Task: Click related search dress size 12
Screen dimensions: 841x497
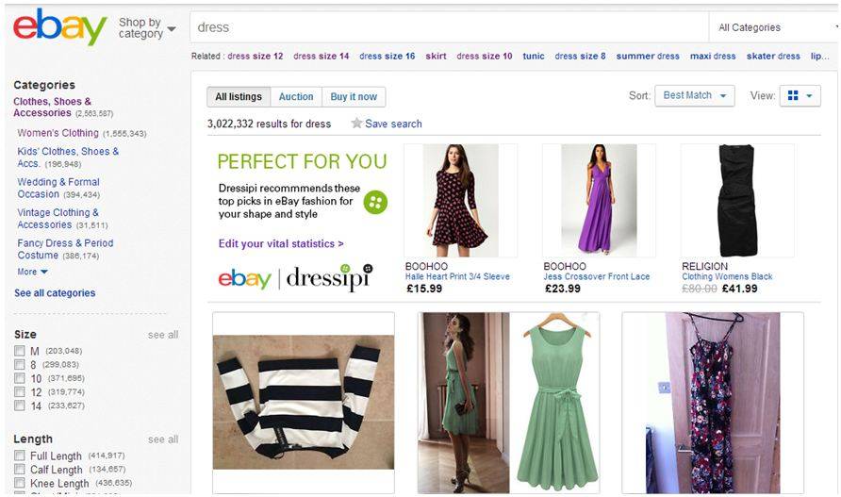Action: coord(256,56)
